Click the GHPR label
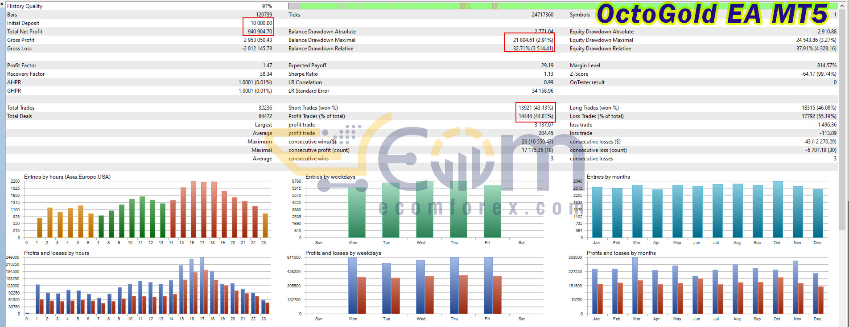This screenshot has width=849, height=327. click(14, 91)
